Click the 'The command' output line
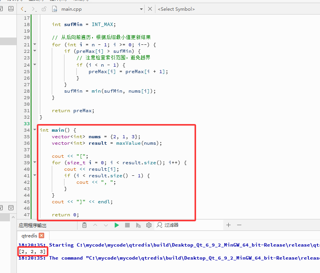 pyautogui.click(x=169, y=258)
